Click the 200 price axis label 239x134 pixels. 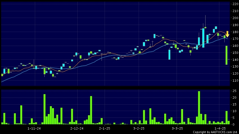tap(235, 18)
